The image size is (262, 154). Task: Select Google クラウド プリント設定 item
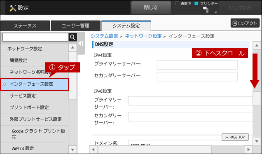click(x=35, y=134)
